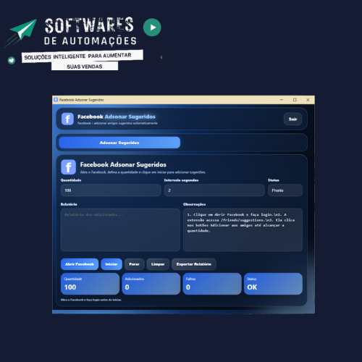Click the Facebook logo in the header card
The height and width of the screenshot is (362, 362).
coord(67,119)
